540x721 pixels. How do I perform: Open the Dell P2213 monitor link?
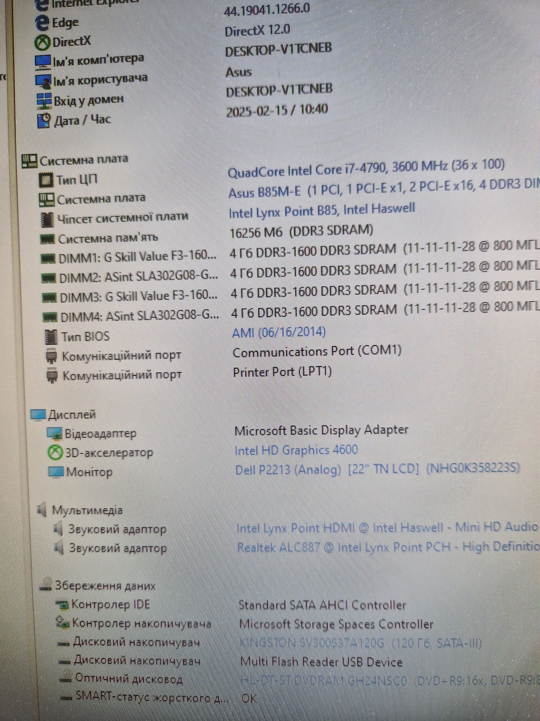[x=377, y=469]
